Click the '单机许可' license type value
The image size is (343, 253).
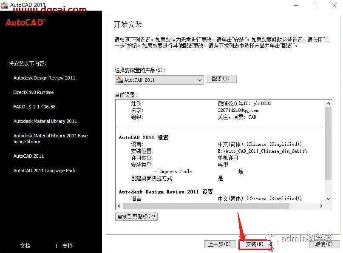tap(228, 158)
